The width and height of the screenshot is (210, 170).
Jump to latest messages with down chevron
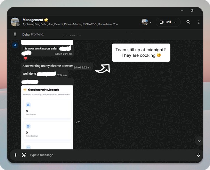coord(200,141)
